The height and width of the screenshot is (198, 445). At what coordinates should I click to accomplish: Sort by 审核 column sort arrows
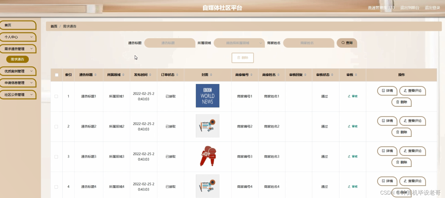click(356, 75)
